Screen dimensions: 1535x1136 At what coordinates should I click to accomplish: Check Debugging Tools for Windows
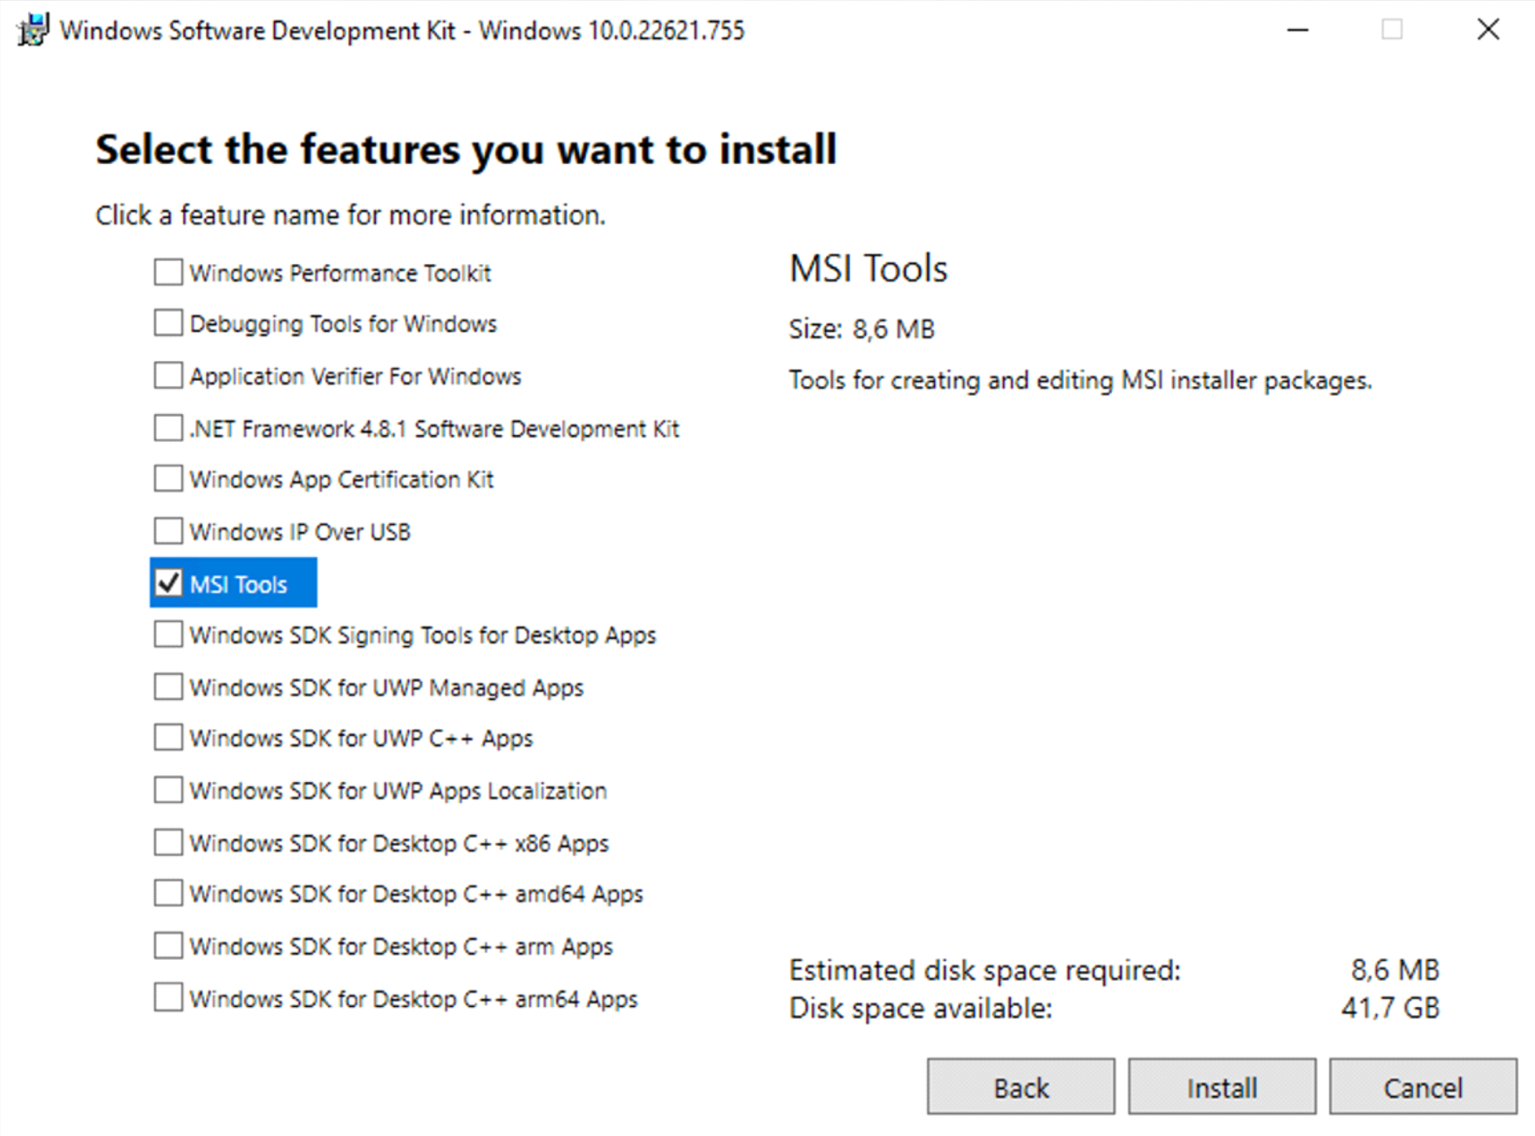168,323
